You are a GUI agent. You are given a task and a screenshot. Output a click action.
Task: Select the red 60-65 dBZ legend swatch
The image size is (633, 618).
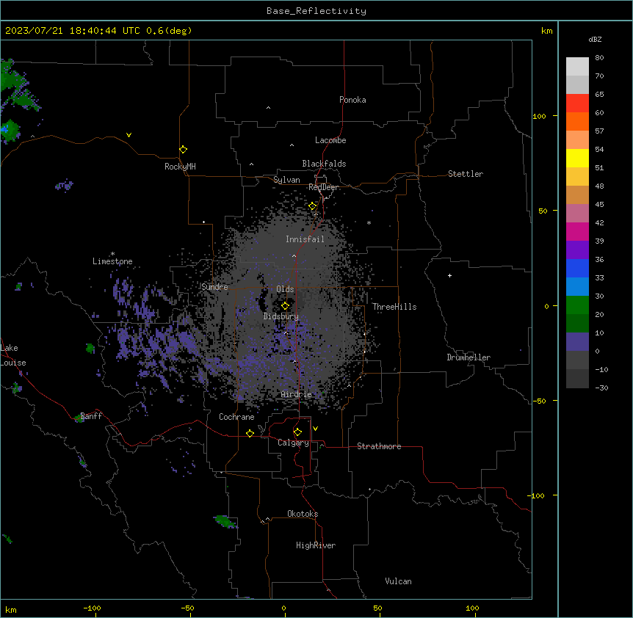577,103
